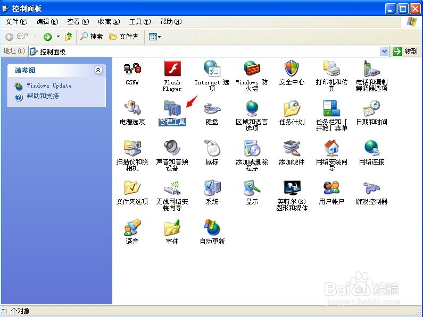The height and width of the screenshot is (317, 423).
Task: Open 文件夹选项 icon
Action: tap(132, 188)
